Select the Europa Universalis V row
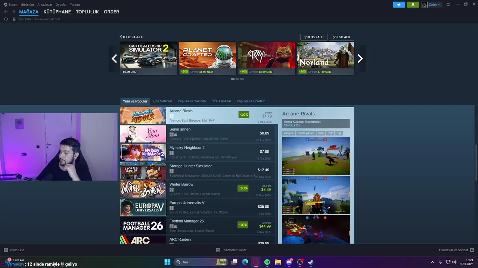 tap(198, 207)
